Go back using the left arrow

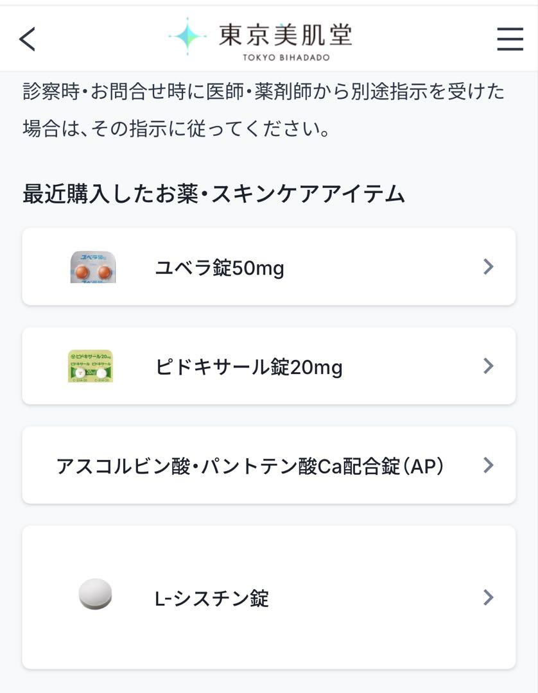[28, 39]
